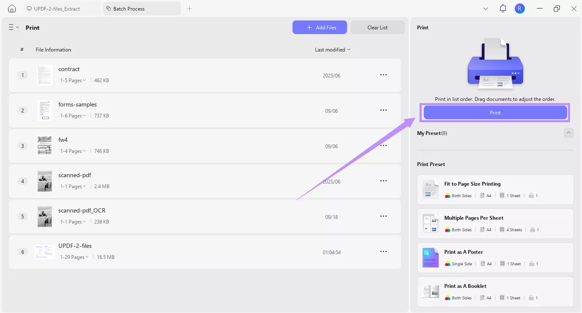Expand page range dropdown for contract
The width and height of the screenshot is (582, 313).
click(73, 80)
